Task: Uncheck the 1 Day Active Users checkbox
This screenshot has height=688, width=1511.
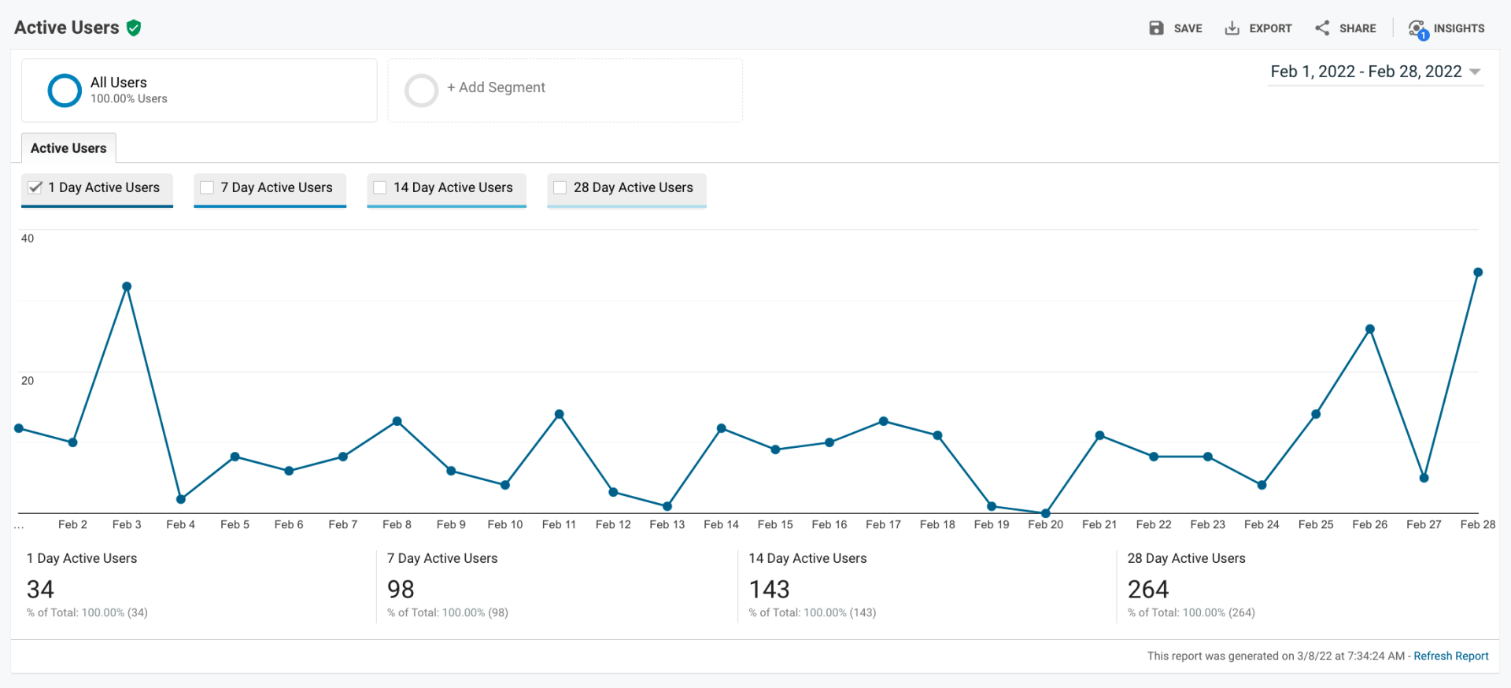Action: 35,187
